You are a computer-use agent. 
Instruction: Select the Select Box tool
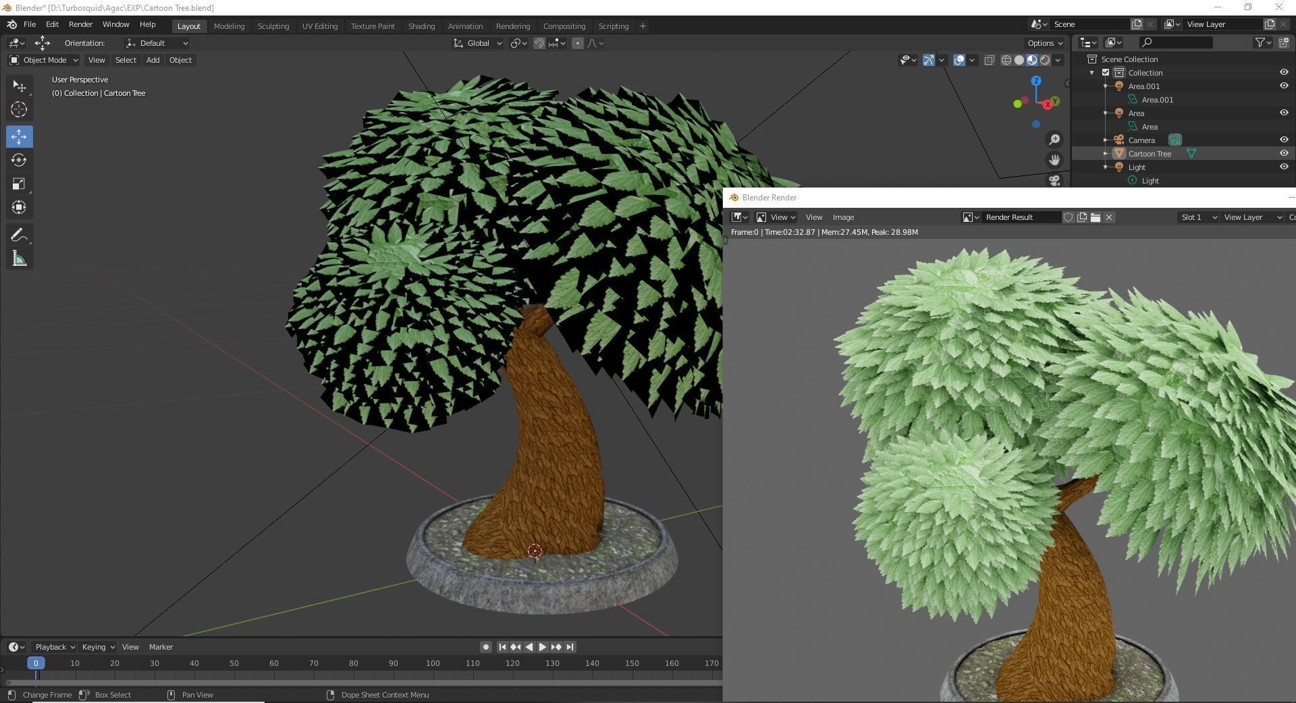19,86
